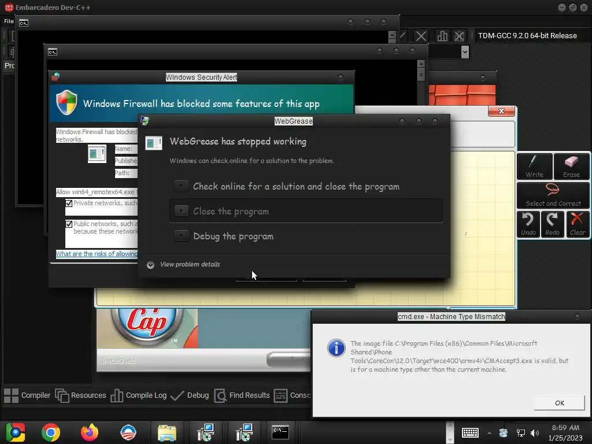Click the volume speaker icon in the tray
Screen dimensions: 592x444
[x=535, y=433]
